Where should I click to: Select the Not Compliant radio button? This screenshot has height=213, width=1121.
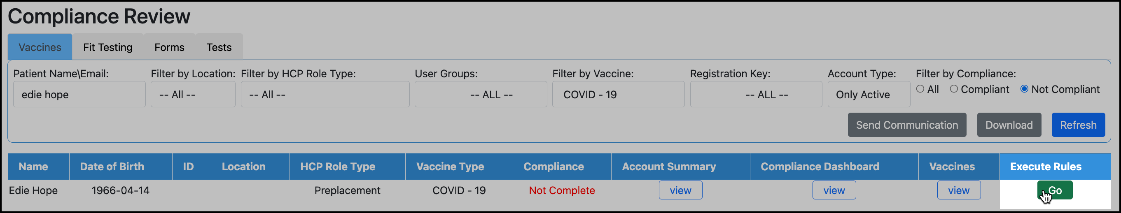1024,89
